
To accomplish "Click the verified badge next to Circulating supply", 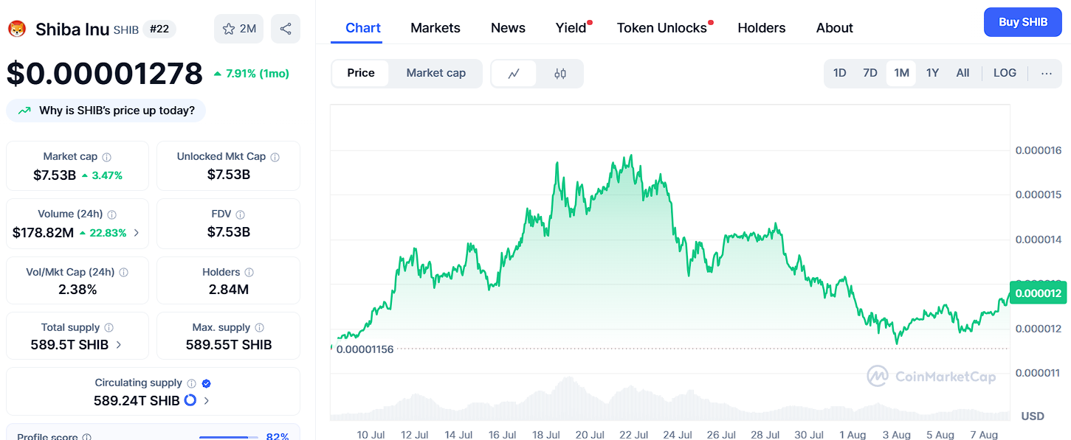I will click(207, 383).
